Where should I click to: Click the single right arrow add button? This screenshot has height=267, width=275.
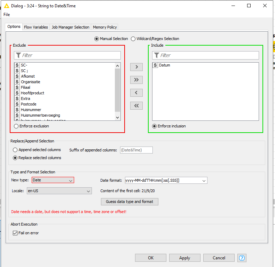tap(136, 67)
